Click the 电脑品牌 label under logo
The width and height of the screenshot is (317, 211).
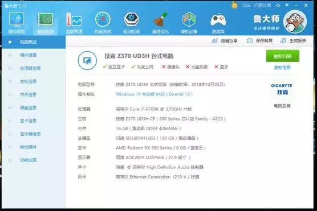(x=282, y=106)
